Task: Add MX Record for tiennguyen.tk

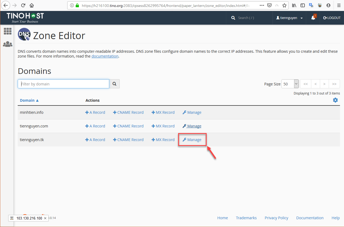Action: [163, 140]
